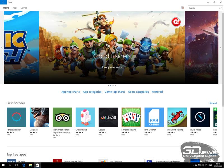Select the fourth carousel page dot
The image size is (224, 168).
(x=114, y=86)
